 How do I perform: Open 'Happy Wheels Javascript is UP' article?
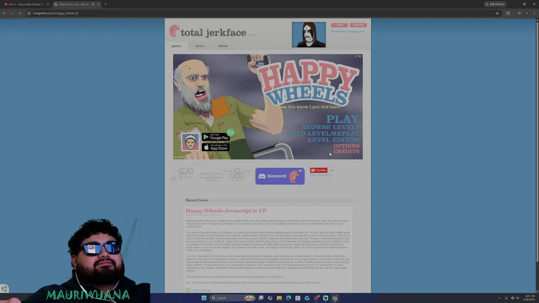[226, 210]
